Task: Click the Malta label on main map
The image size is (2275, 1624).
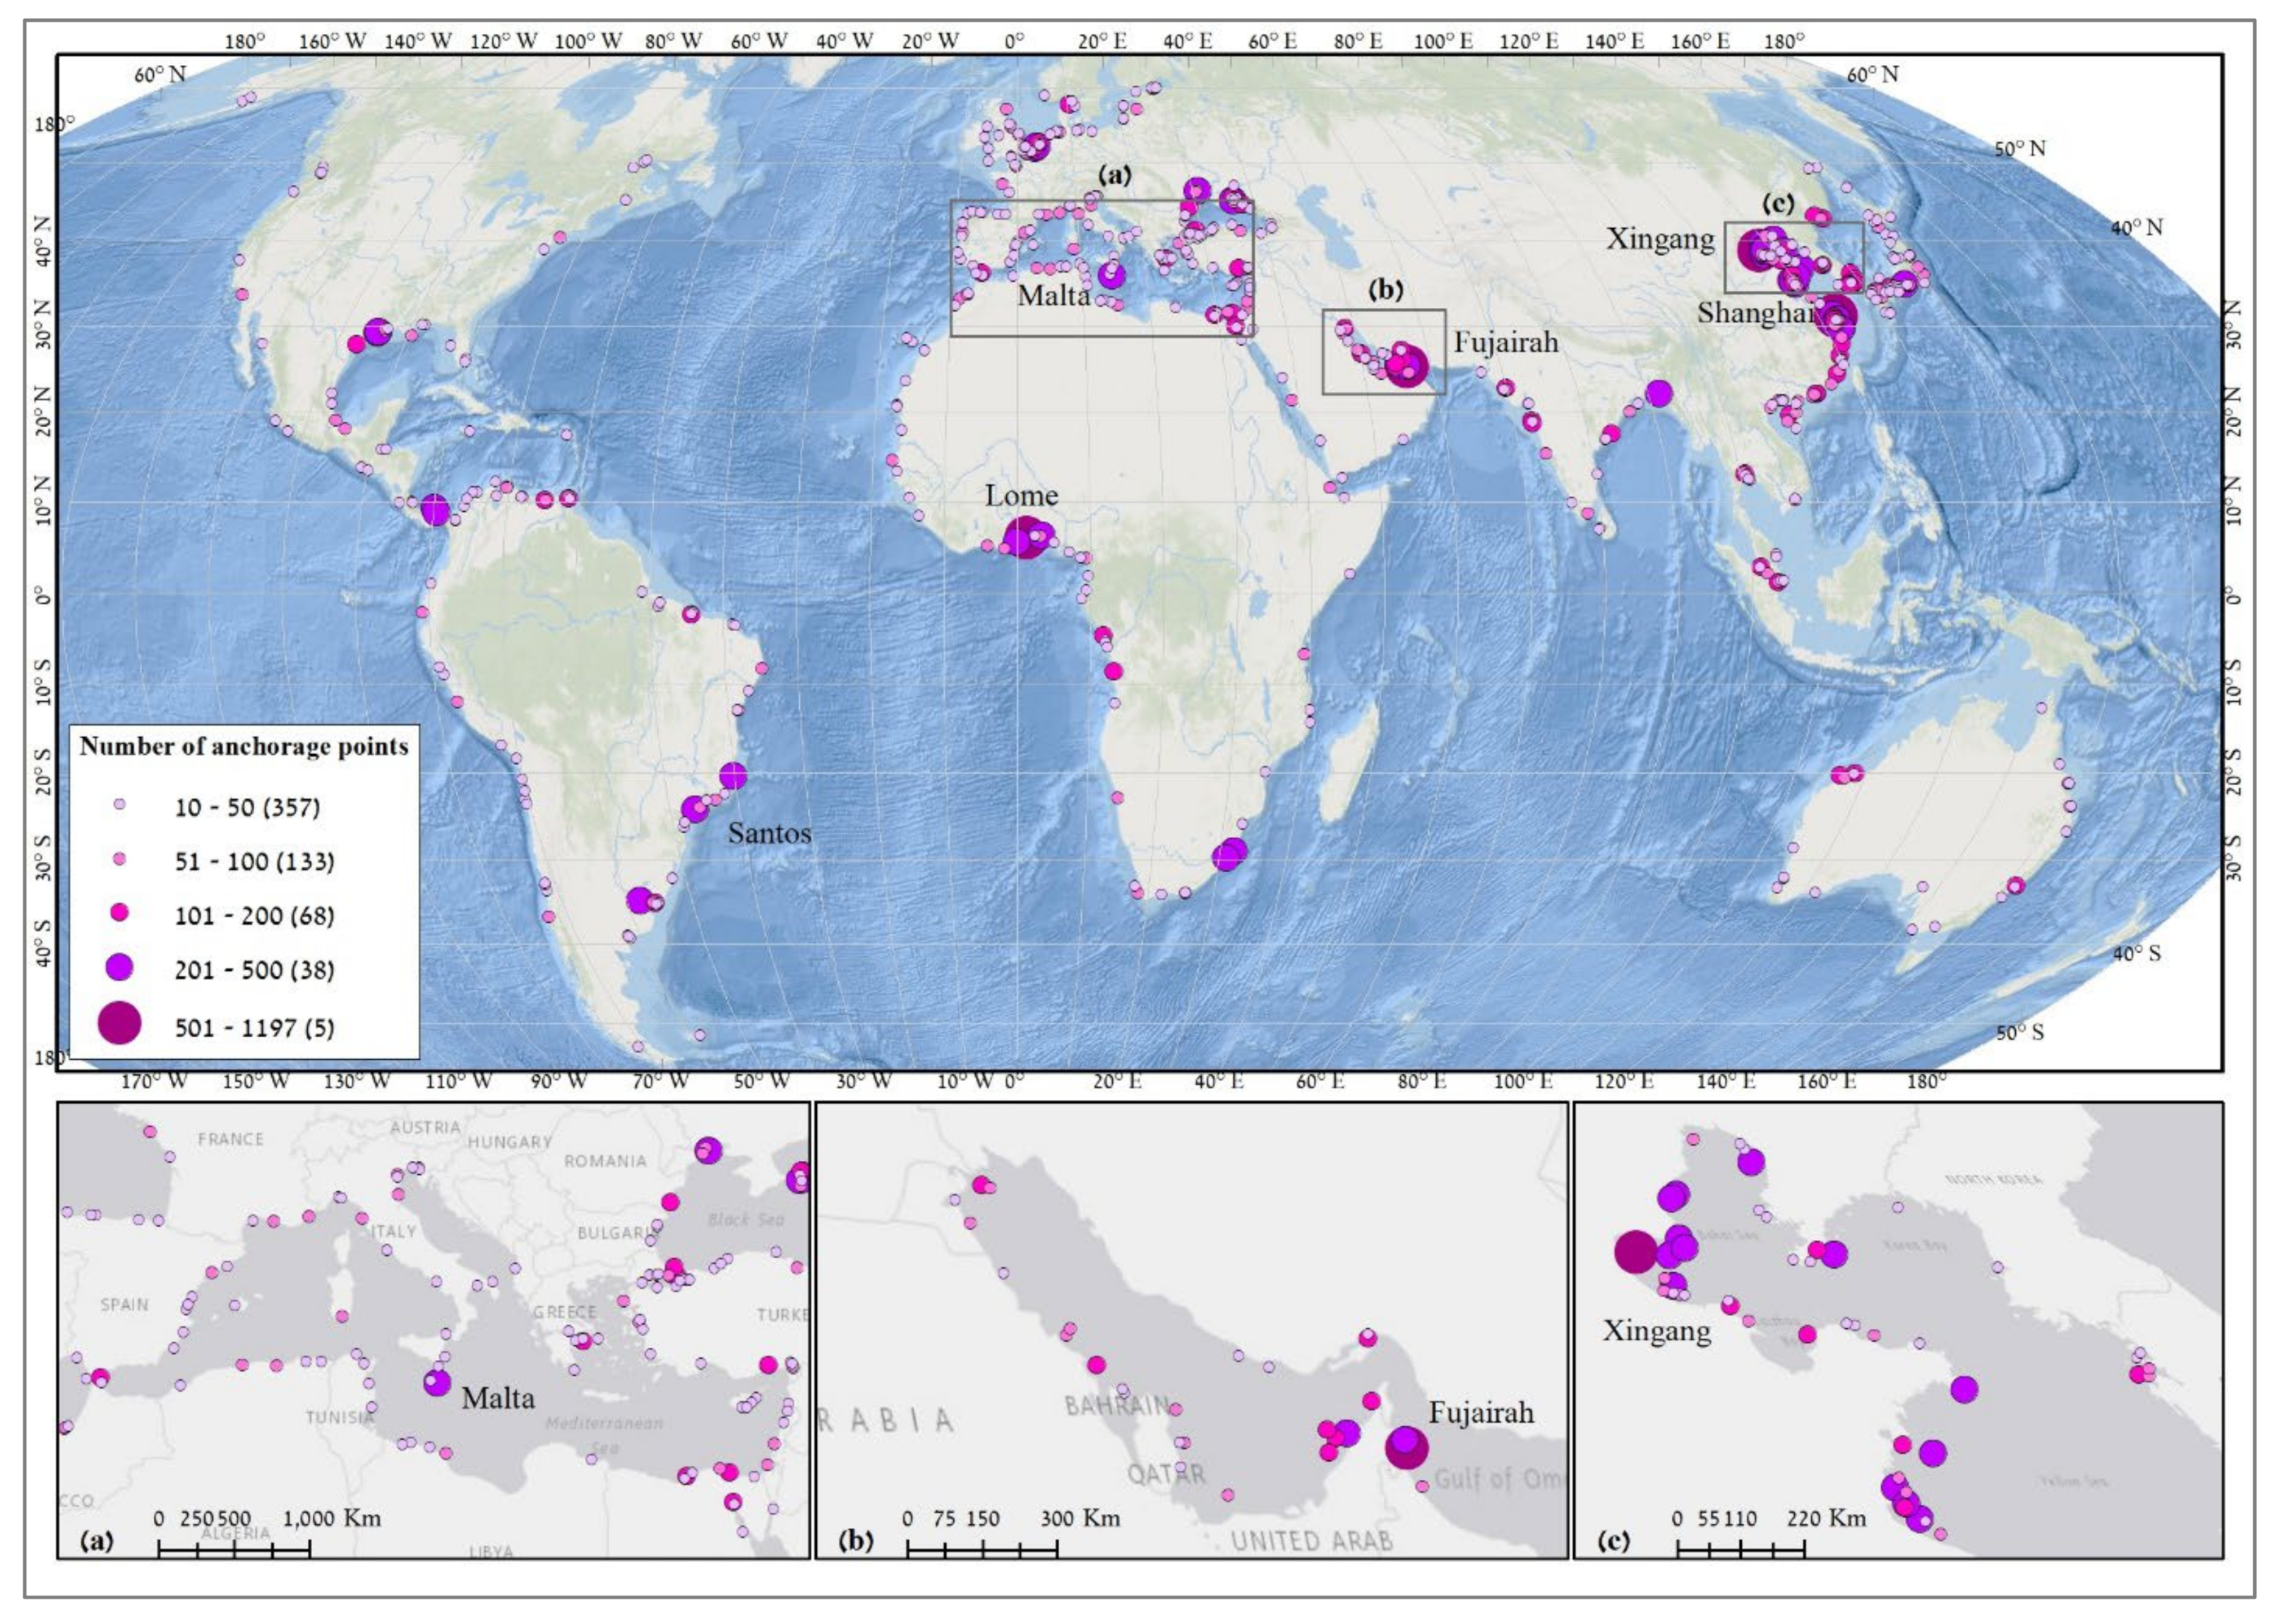Action: point(1054,296)
